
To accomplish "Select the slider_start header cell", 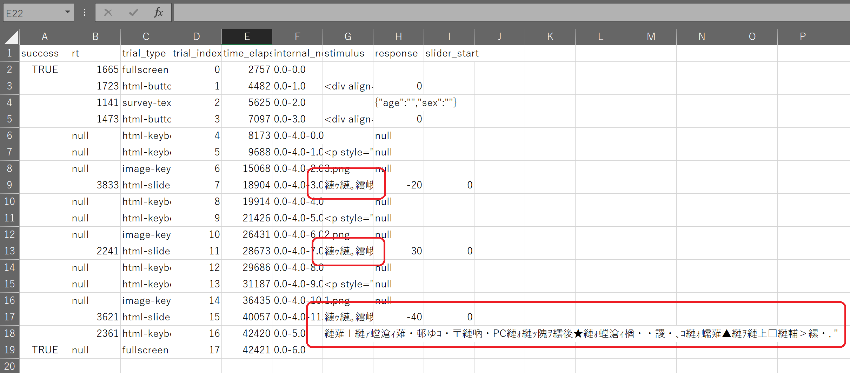I will point(449,53).
